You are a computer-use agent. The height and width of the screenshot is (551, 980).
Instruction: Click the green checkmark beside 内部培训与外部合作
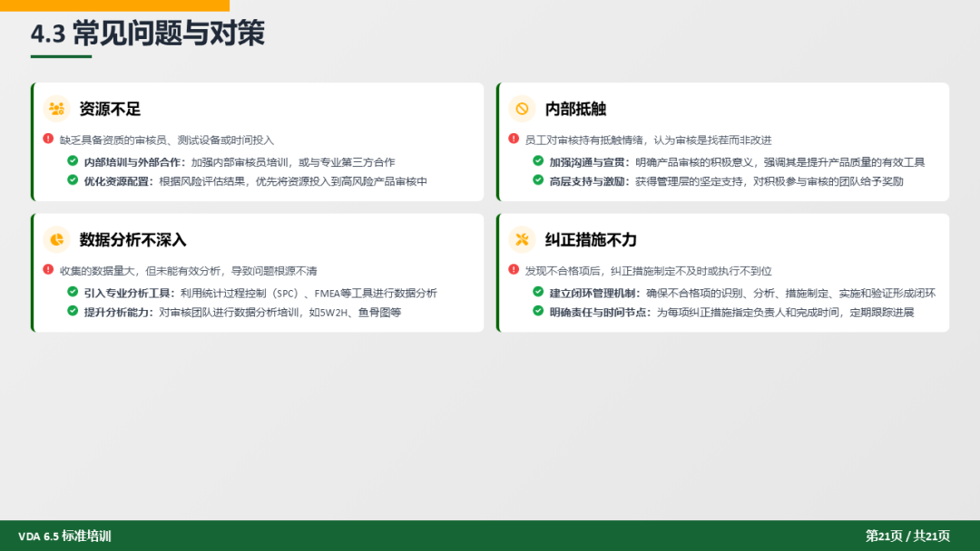[x=73, y=160]
